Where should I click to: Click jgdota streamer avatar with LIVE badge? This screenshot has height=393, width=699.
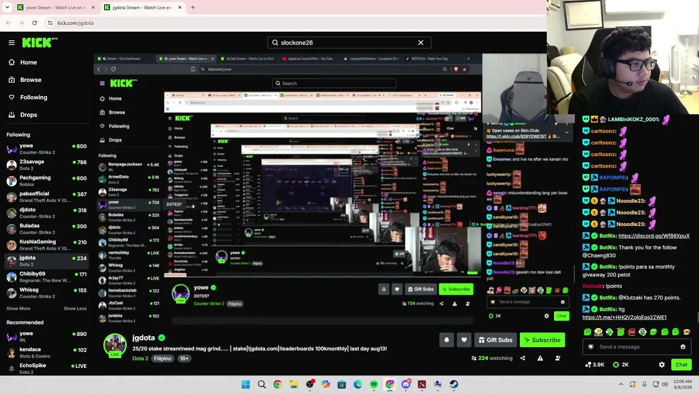(x=115, y=346)
